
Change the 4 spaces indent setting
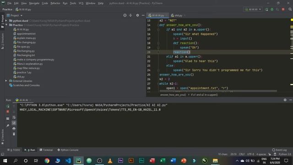tap(261, 154)
